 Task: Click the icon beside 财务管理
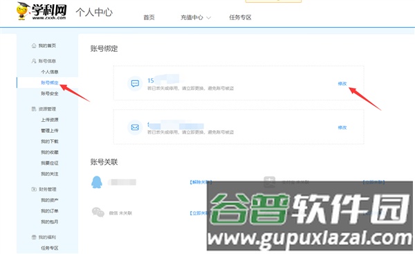point(34,189)
